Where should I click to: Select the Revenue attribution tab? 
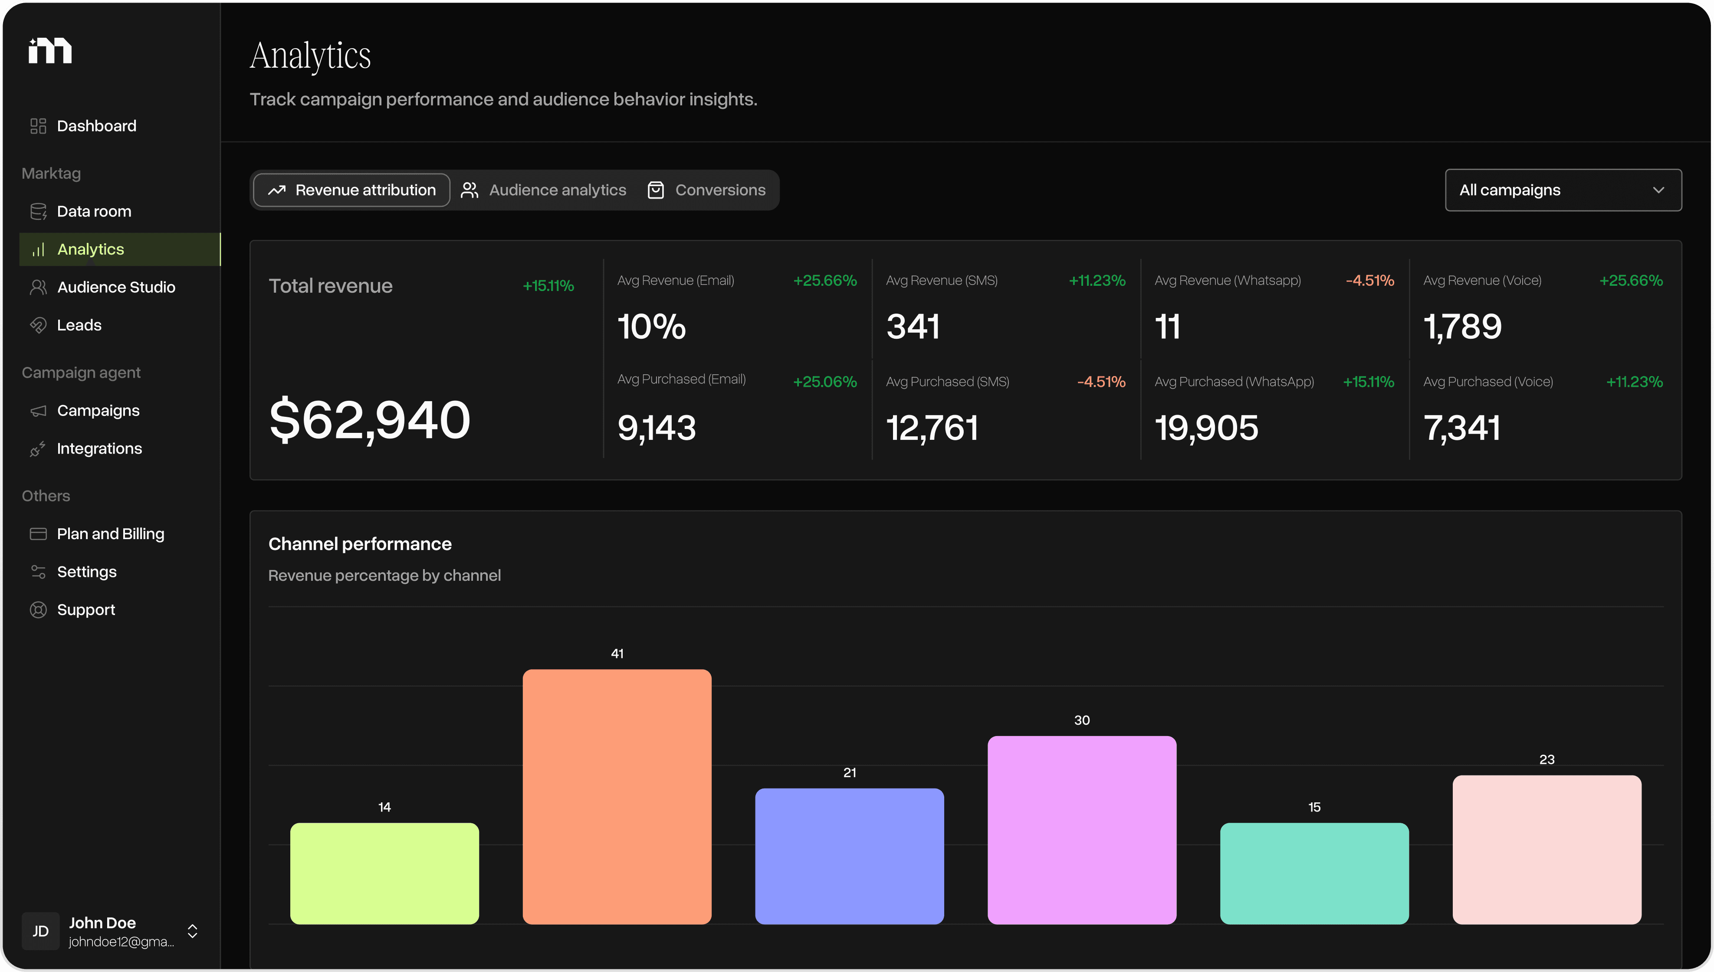352,190
